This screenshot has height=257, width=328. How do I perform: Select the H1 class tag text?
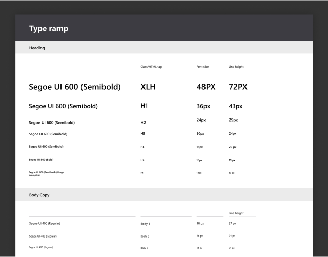(x=144, y=106)
